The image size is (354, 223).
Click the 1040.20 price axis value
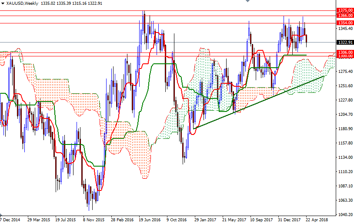[x=346, y=215]
